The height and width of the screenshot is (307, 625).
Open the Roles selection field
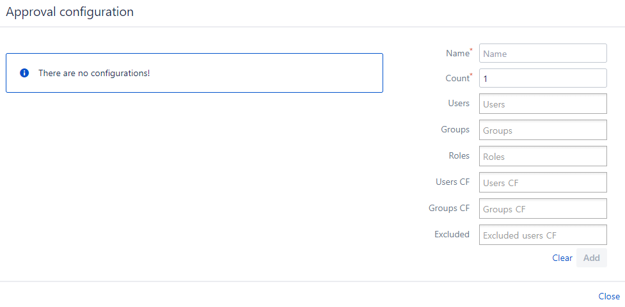[543, 156]
